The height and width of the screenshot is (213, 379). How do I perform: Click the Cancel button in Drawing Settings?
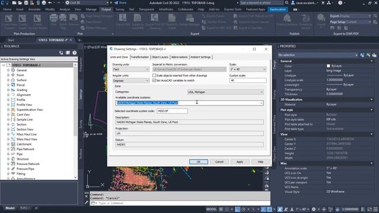pos(219,162)
